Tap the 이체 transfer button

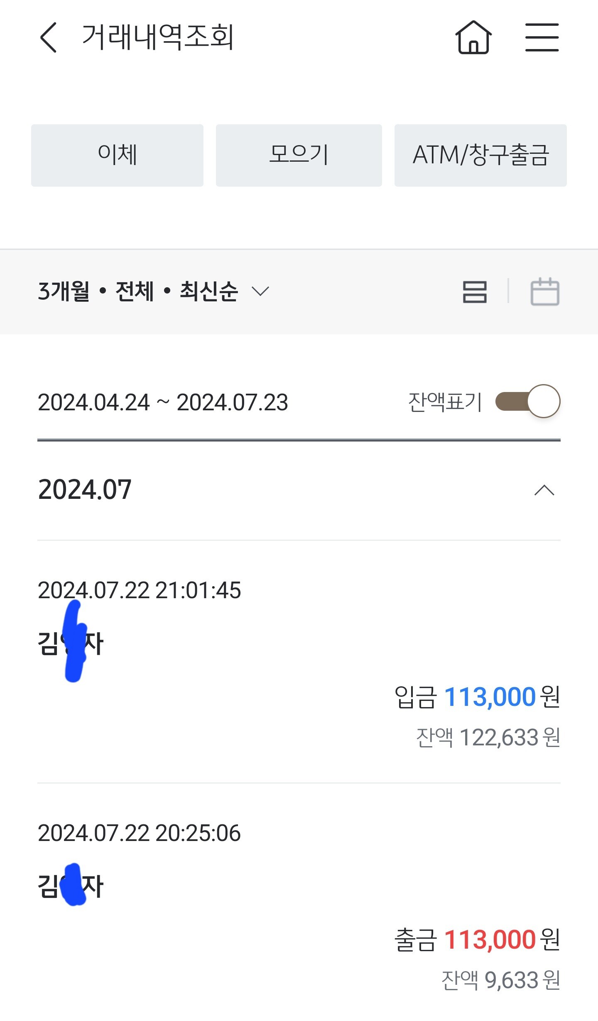117,155
